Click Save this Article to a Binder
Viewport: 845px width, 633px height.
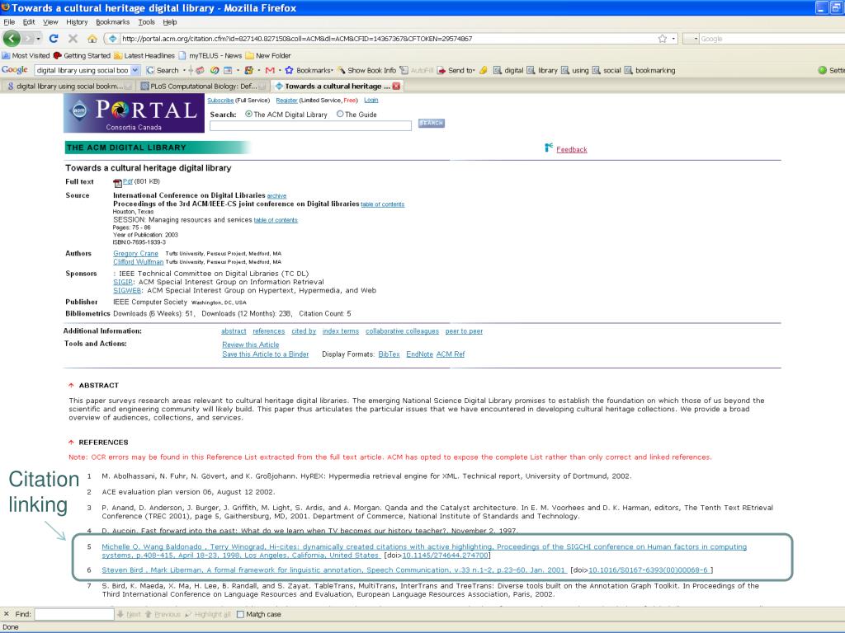pyautogui.click(x=266, y=354)
